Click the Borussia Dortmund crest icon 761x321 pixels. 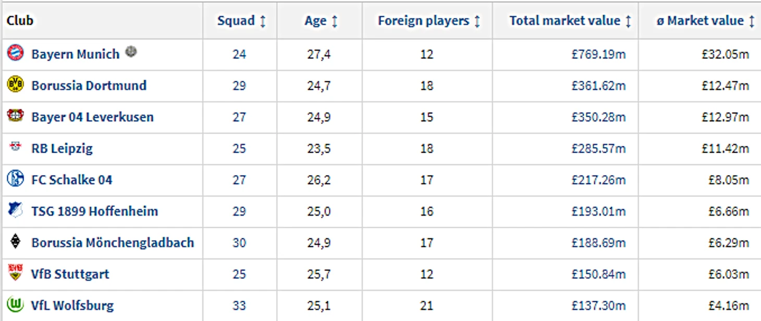coord(15,84)
